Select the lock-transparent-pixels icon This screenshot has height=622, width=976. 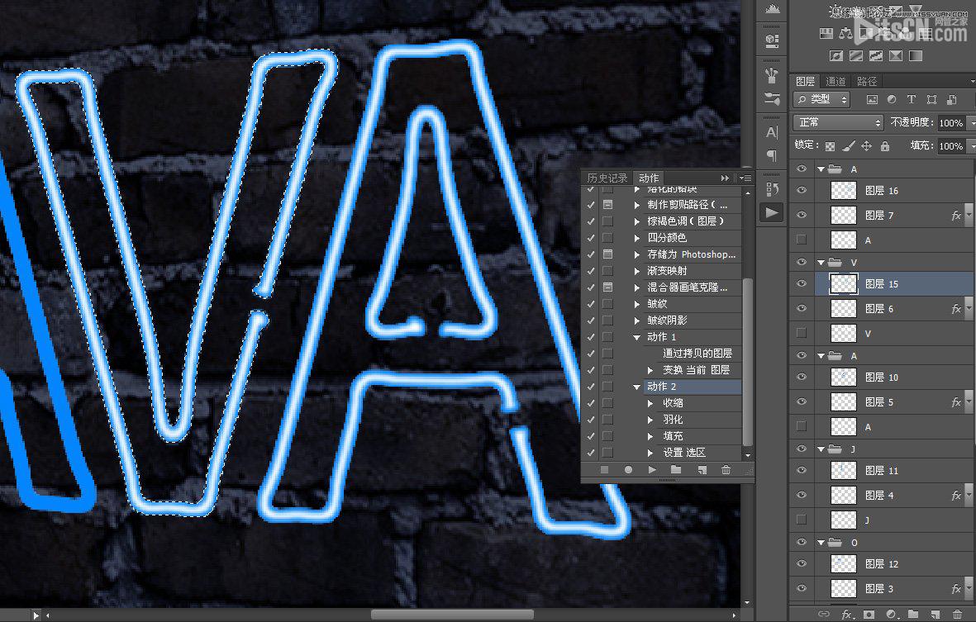830,146
